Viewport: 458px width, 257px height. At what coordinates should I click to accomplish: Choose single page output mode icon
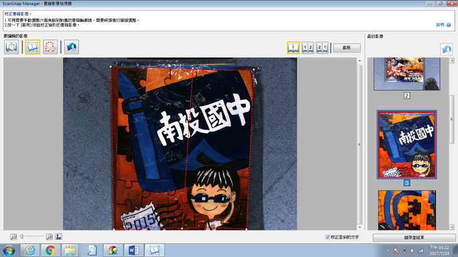tap(293, 48)
